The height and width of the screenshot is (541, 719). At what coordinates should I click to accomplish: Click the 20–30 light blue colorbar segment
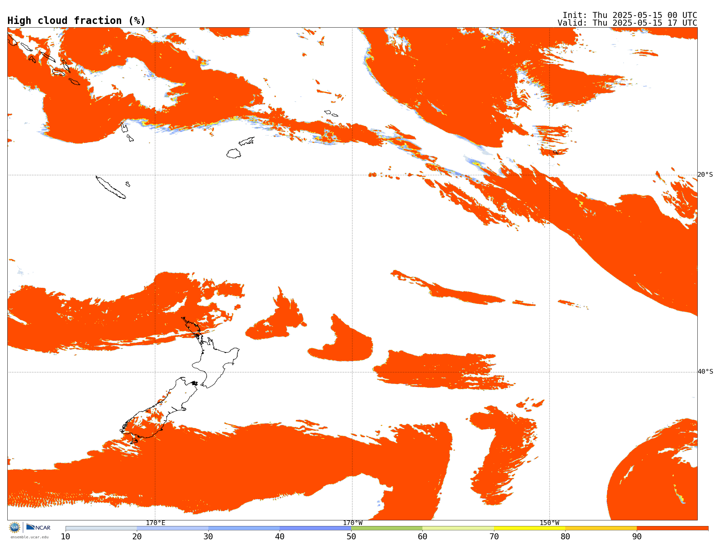coord(172,528)
